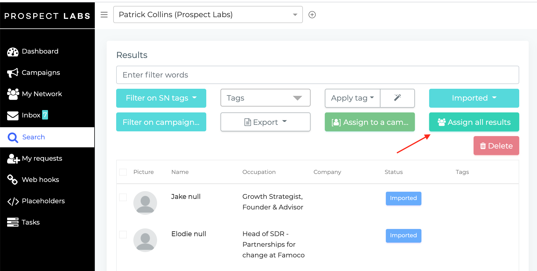The height and width of the screenshot is (271, 537).
Task: Click the Campaigns megaphone icon
Action: pos(13,73)
